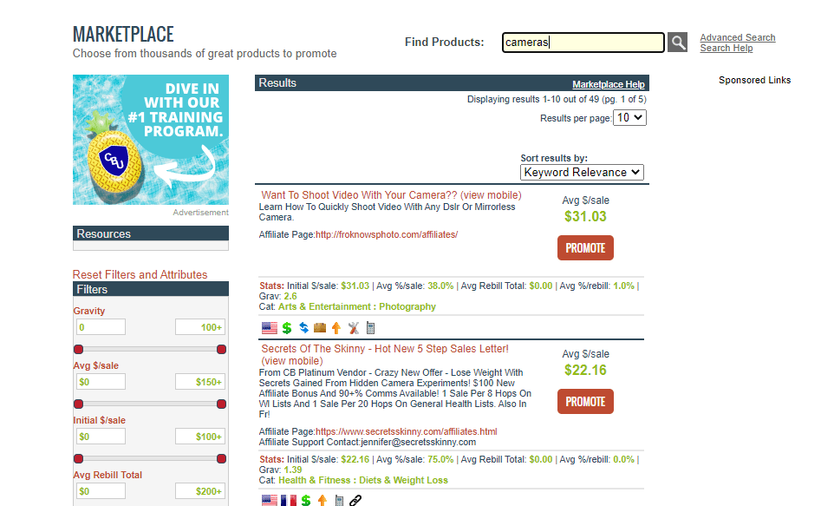Viewport: 821px width, 506px height.
Task: Open the Results per page dropdown
Action: pos(629,117)
